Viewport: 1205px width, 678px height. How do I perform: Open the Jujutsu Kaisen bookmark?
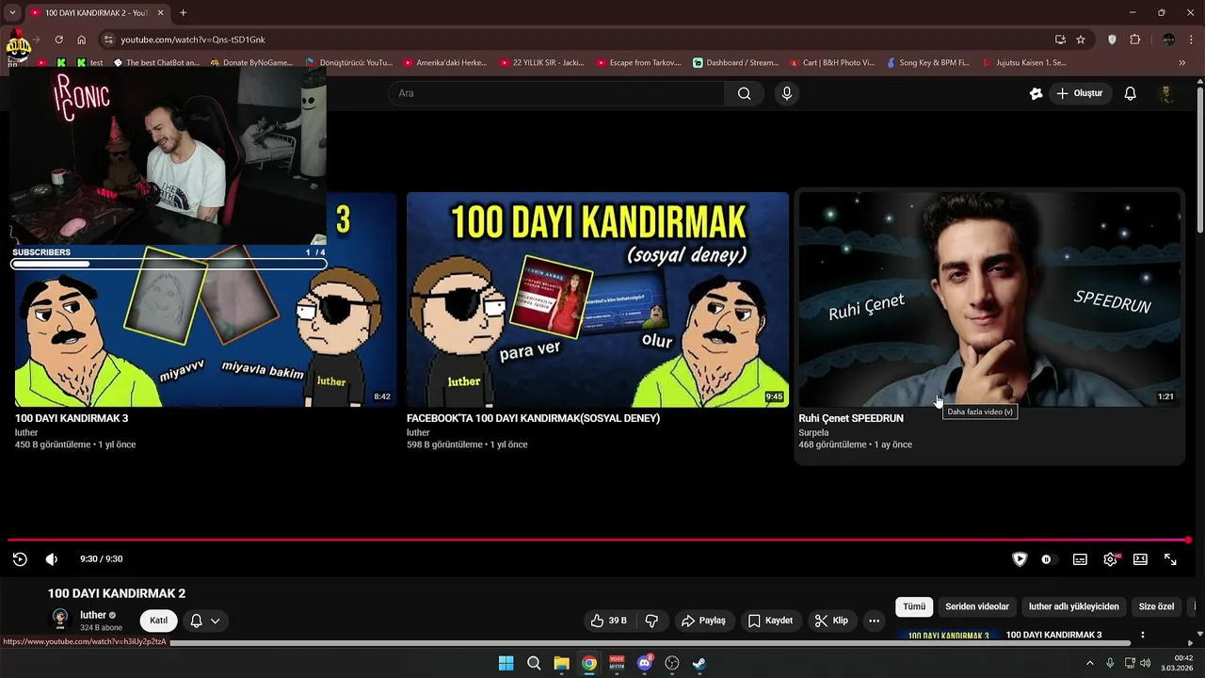coord(1024,63)
